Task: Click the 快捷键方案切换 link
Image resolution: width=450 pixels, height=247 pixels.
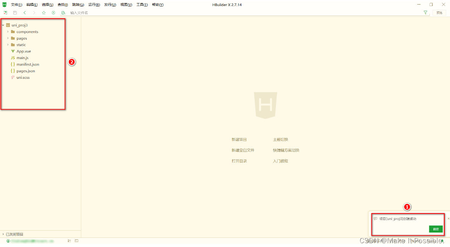Action: [286, 150]
